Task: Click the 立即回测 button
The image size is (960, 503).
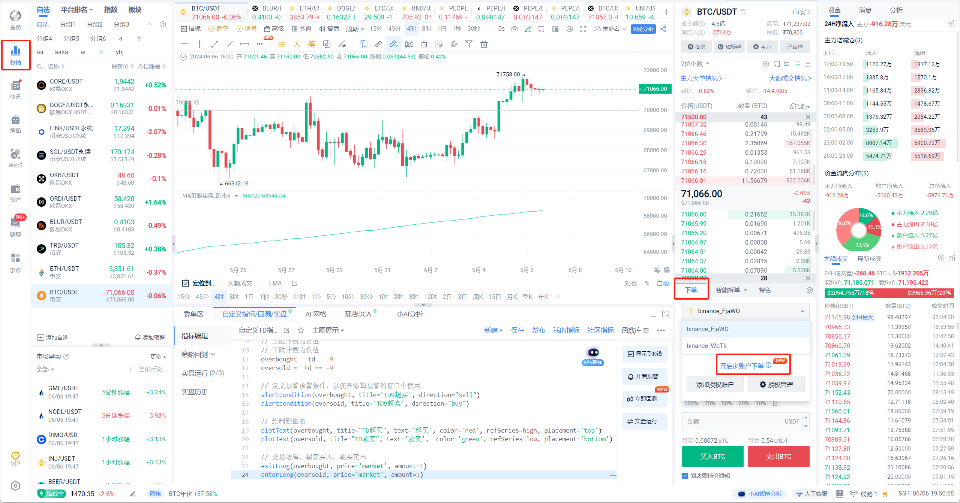Action: [x=644, y=399]
